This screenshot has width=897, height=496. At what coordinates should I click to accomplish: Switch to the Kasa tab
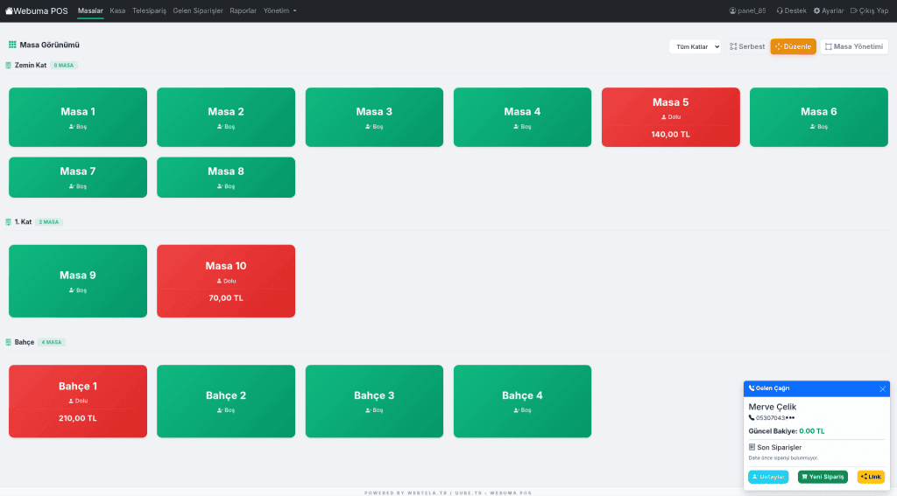pos(117,10)
